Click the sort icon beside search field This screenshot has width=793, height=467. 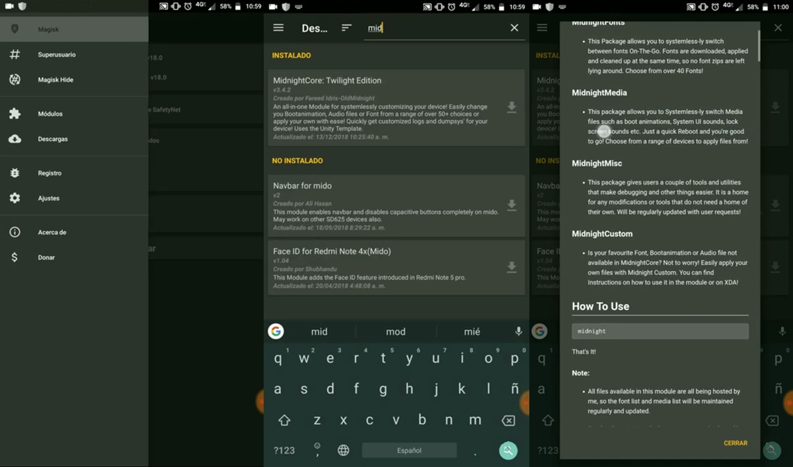point(346,28)
